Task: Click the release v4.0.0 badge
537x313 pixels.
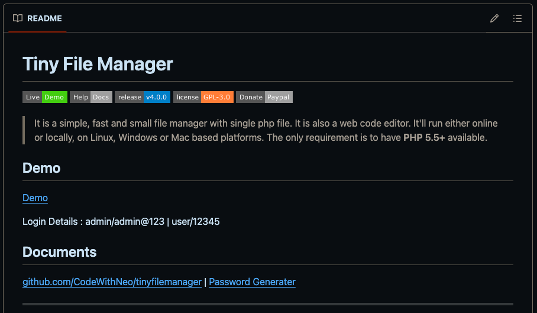Action: tap(143, 97)
